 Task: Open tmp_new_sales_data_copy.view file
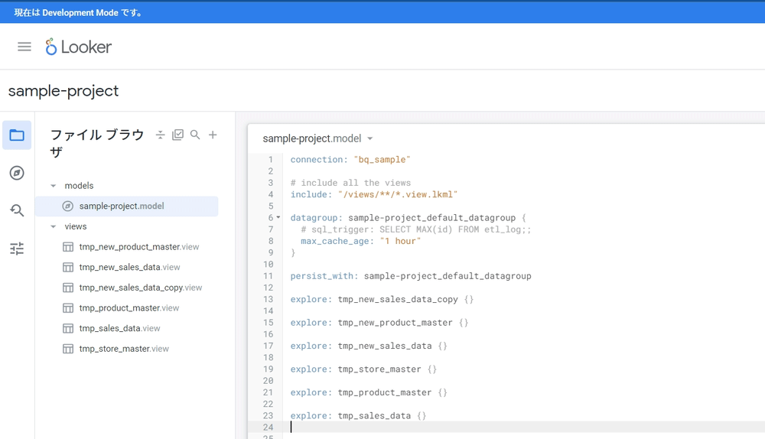pyautogui.click(x=140, y=288)
